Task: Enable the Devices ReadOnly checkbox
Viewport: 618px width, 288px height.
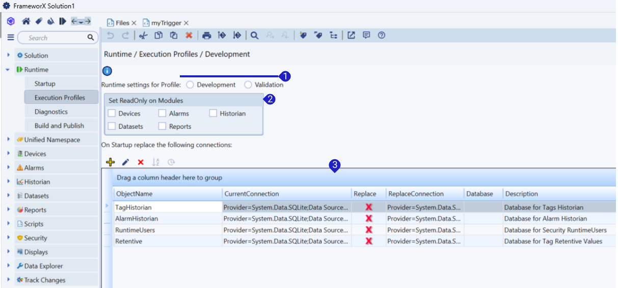Action: pyautogui.click(x=112, y=113)
